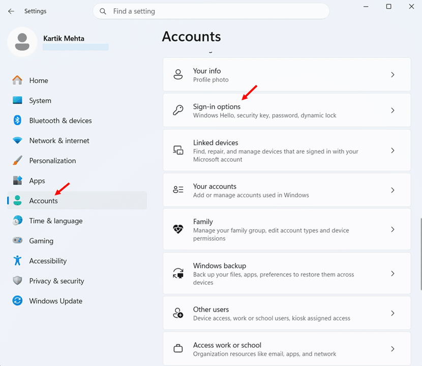Viewport: 422px width, 366px height.
Task: Click the Kartik Mehta profile avatar
Action: coord(22,42)
